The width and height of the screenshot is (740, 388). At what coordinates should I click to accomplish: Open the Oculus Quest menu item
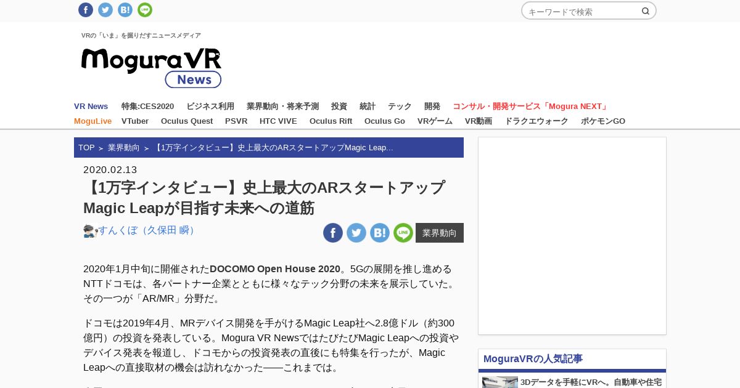point(187,121)
